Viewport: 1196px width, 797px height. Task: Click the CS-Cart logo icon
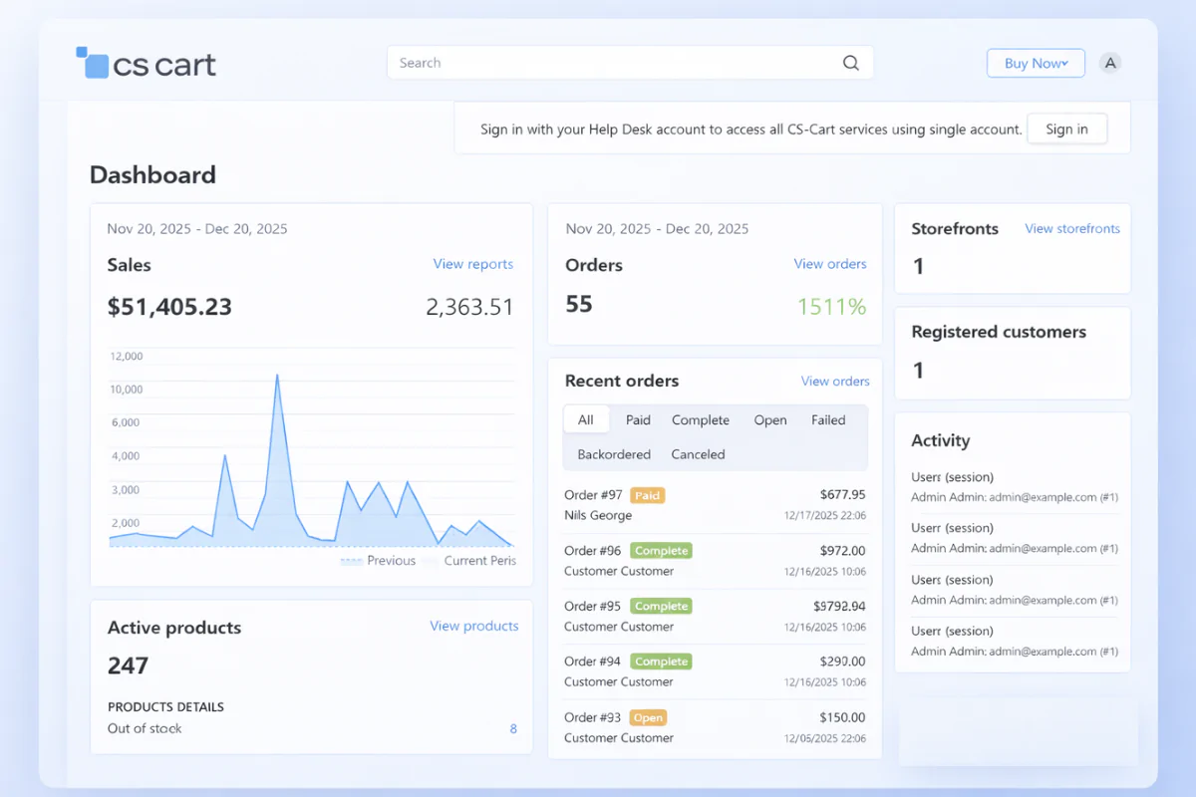[x=93, y=63]
